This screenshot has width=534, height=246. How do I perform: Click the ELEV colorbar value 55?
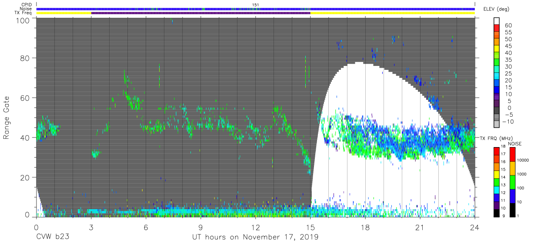(x=508, y=32)
